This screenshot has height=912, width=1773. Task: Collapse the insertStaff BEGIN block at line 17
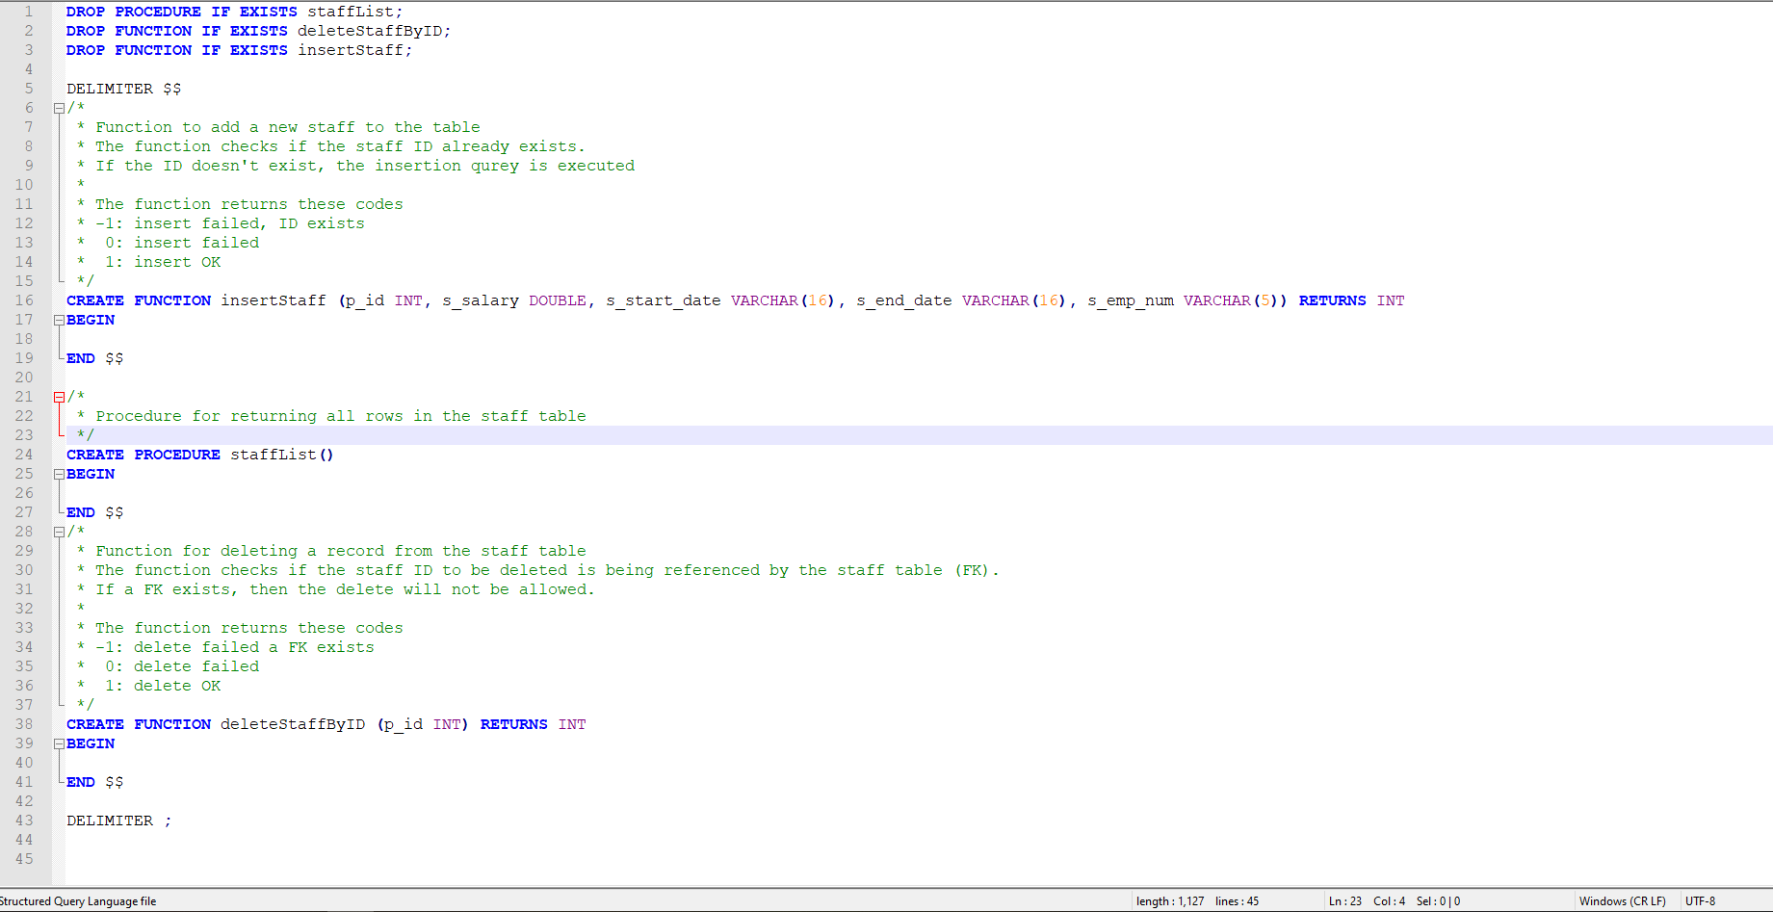pos(59,320)
